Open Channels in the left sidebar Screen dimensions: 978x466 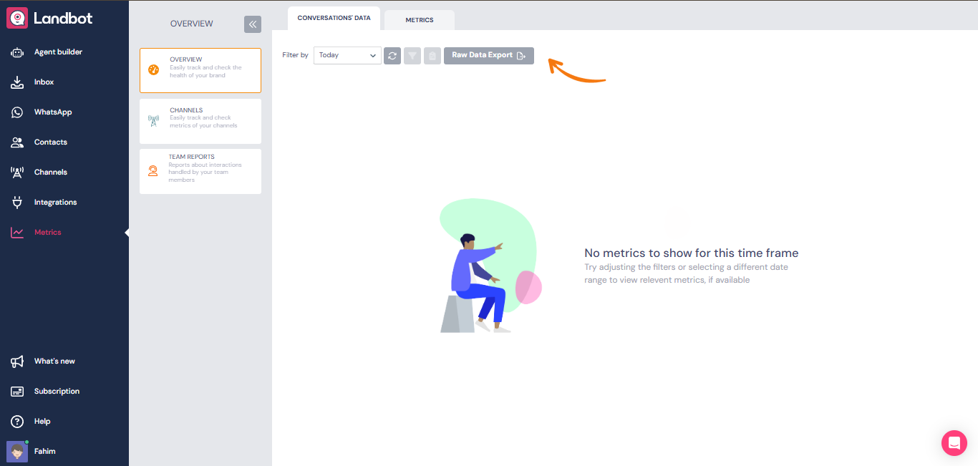pos(50,173)
